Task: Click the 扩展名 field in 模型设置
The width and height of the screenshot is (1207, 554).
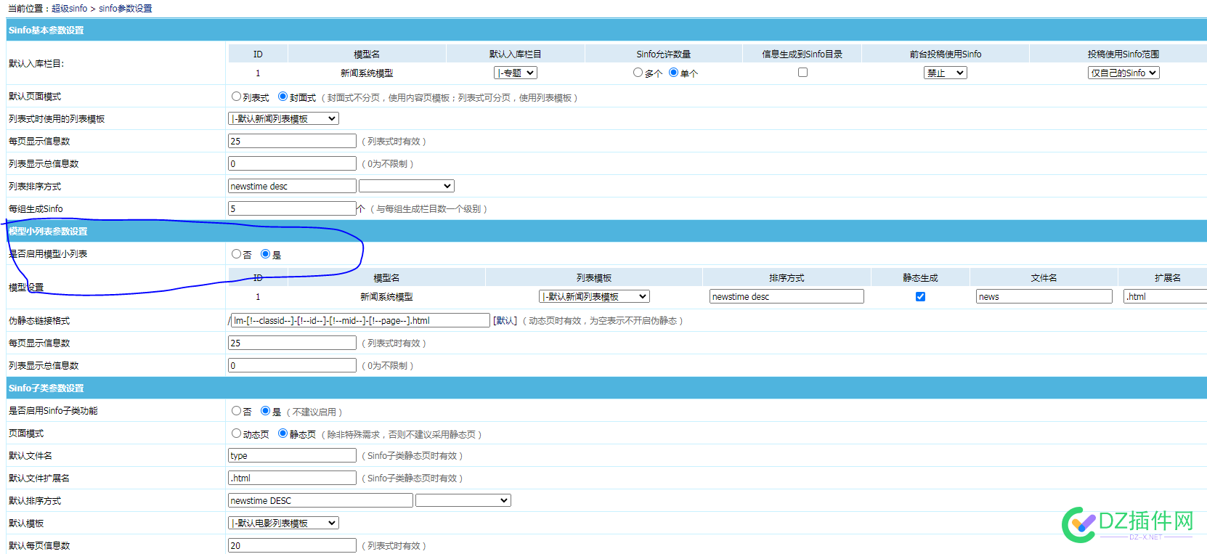Action: (x=1166, y=296)
